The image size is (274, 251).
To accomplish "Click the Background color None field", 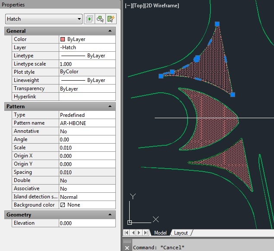I will [87, 205].
